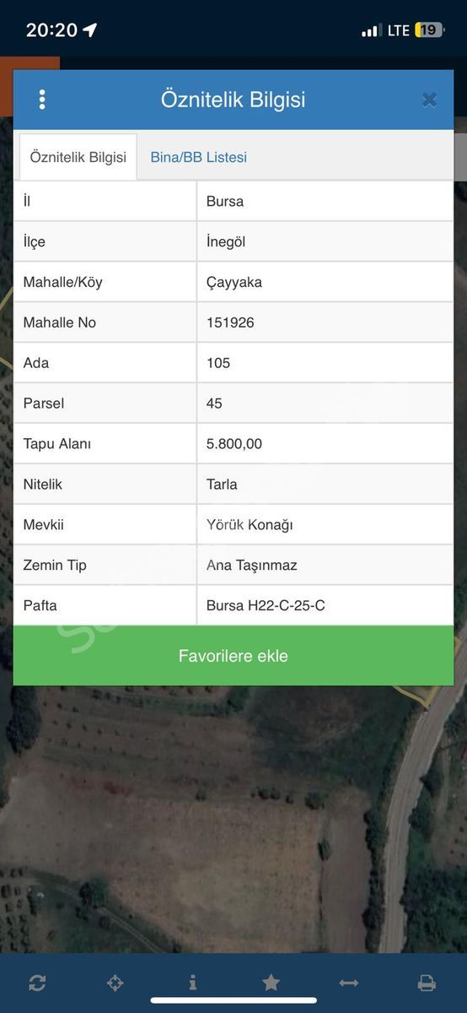
Task: Open favorites via the star icon
Action: point(271,983)
